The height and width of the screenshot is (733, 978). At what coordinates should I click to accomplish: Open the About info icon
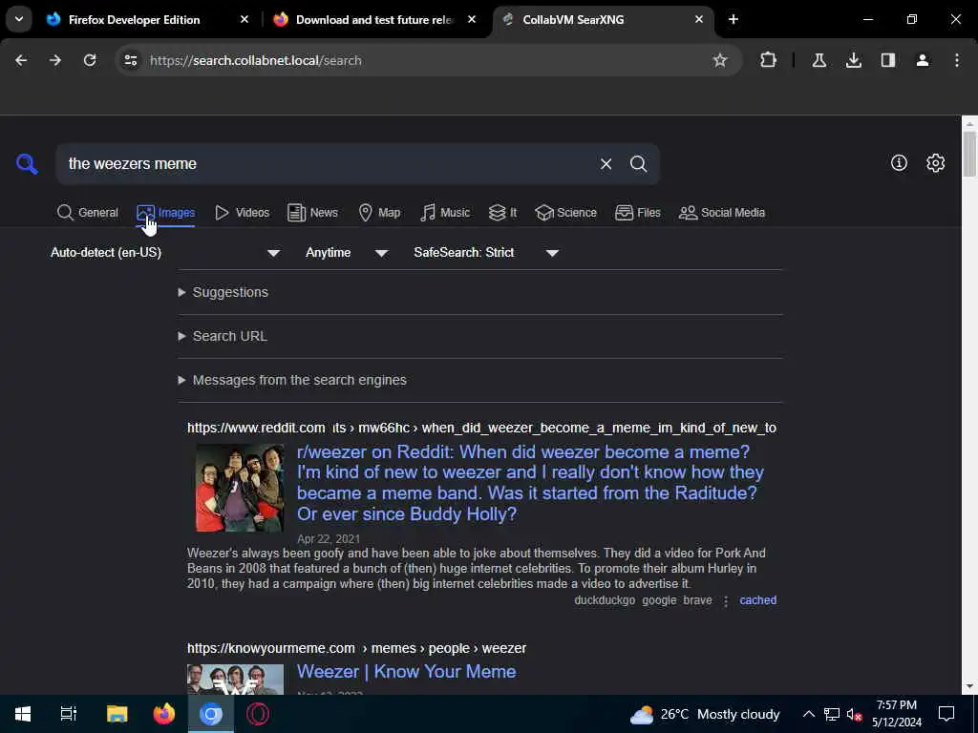pos(899,162)
